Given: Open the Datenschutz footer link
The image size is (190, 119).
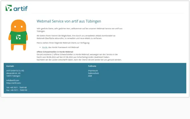Looking at the screenshot, I should (x=93, y=73).
